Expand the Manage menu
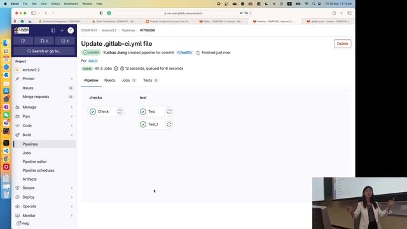 [44, 108]
